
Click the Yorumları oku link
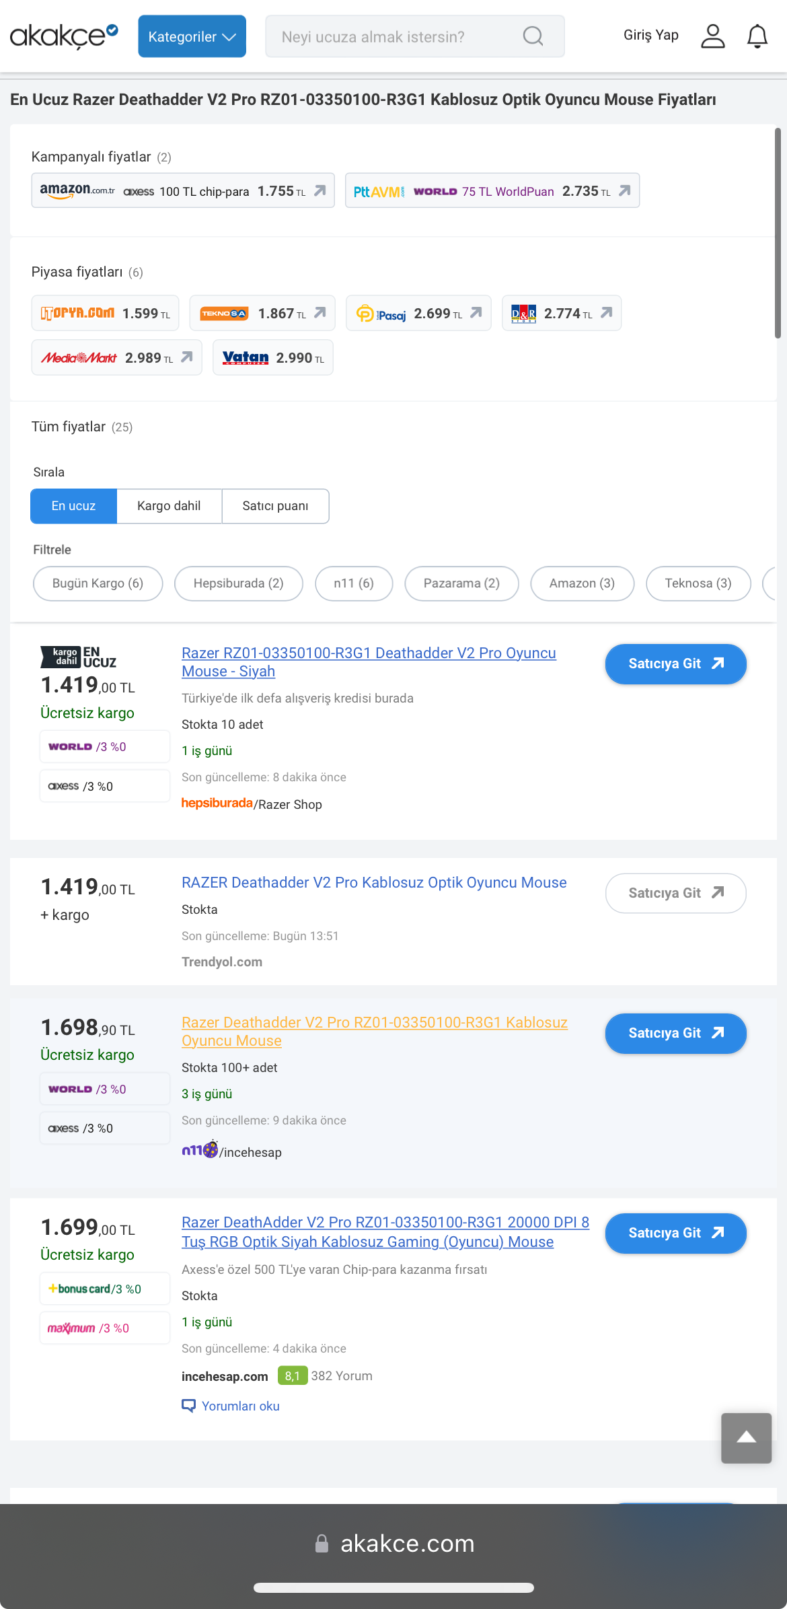click(231, 1406)
